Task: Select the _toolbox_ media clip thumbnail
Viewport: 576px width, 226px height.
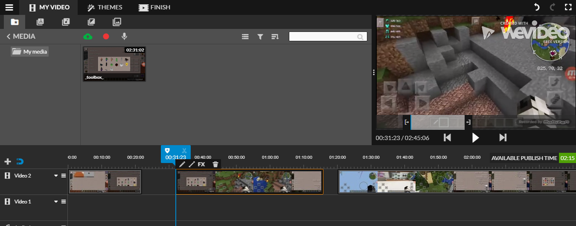Action: (114, 64)
